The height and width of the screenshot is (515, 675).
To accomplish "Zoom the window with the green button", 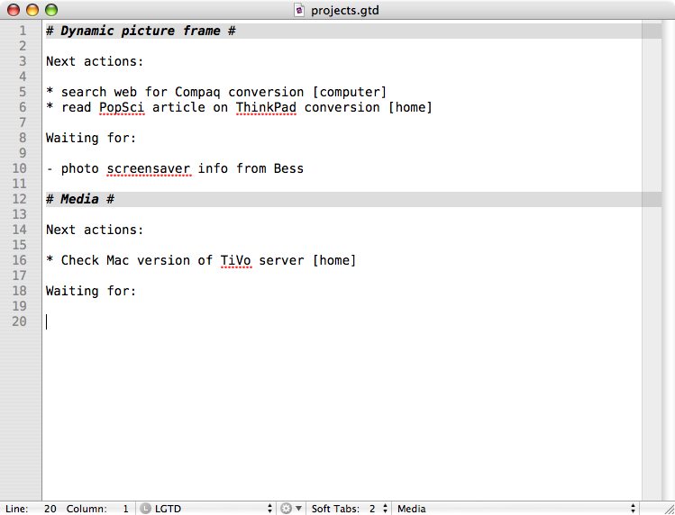I will pos(51,10).
